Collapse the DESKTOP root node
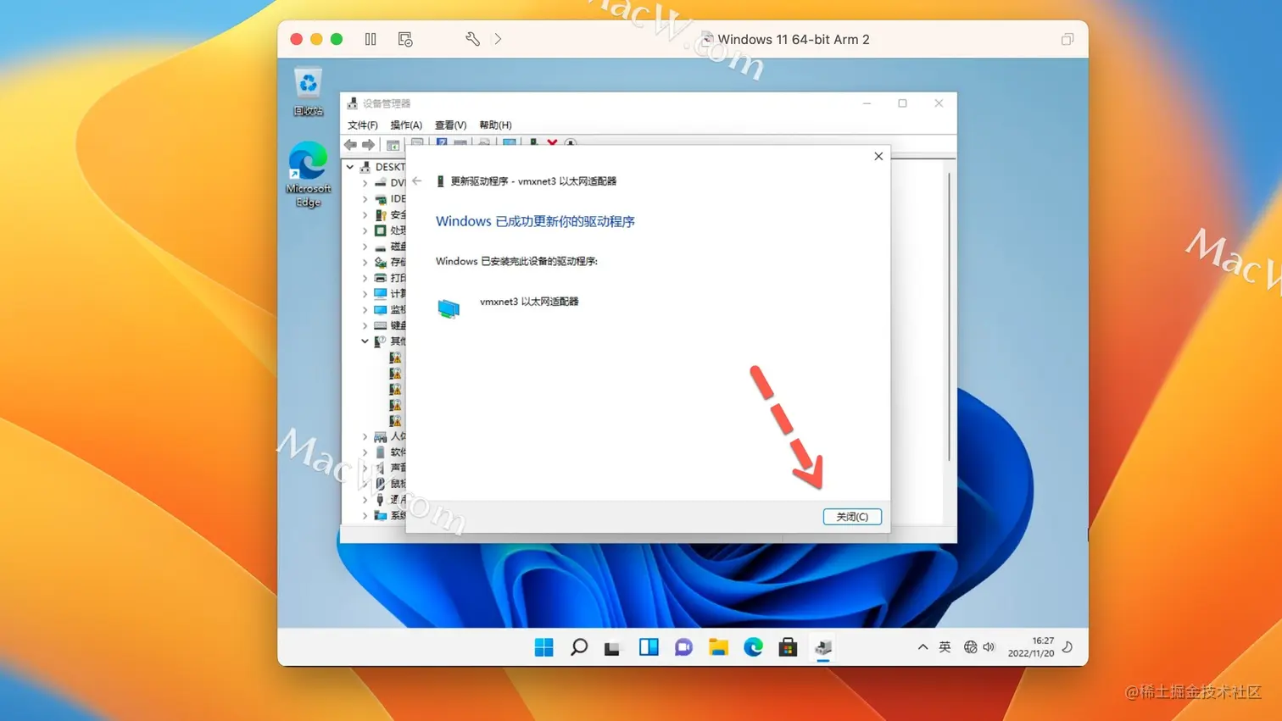The width and height of the screenshot is (1282, 721). (350, 167)
